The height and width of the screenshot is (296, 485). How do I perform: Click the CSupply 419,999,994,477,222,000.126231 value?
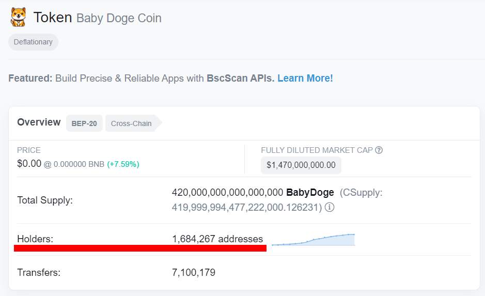pyautogui.click(x=247, y=207)
